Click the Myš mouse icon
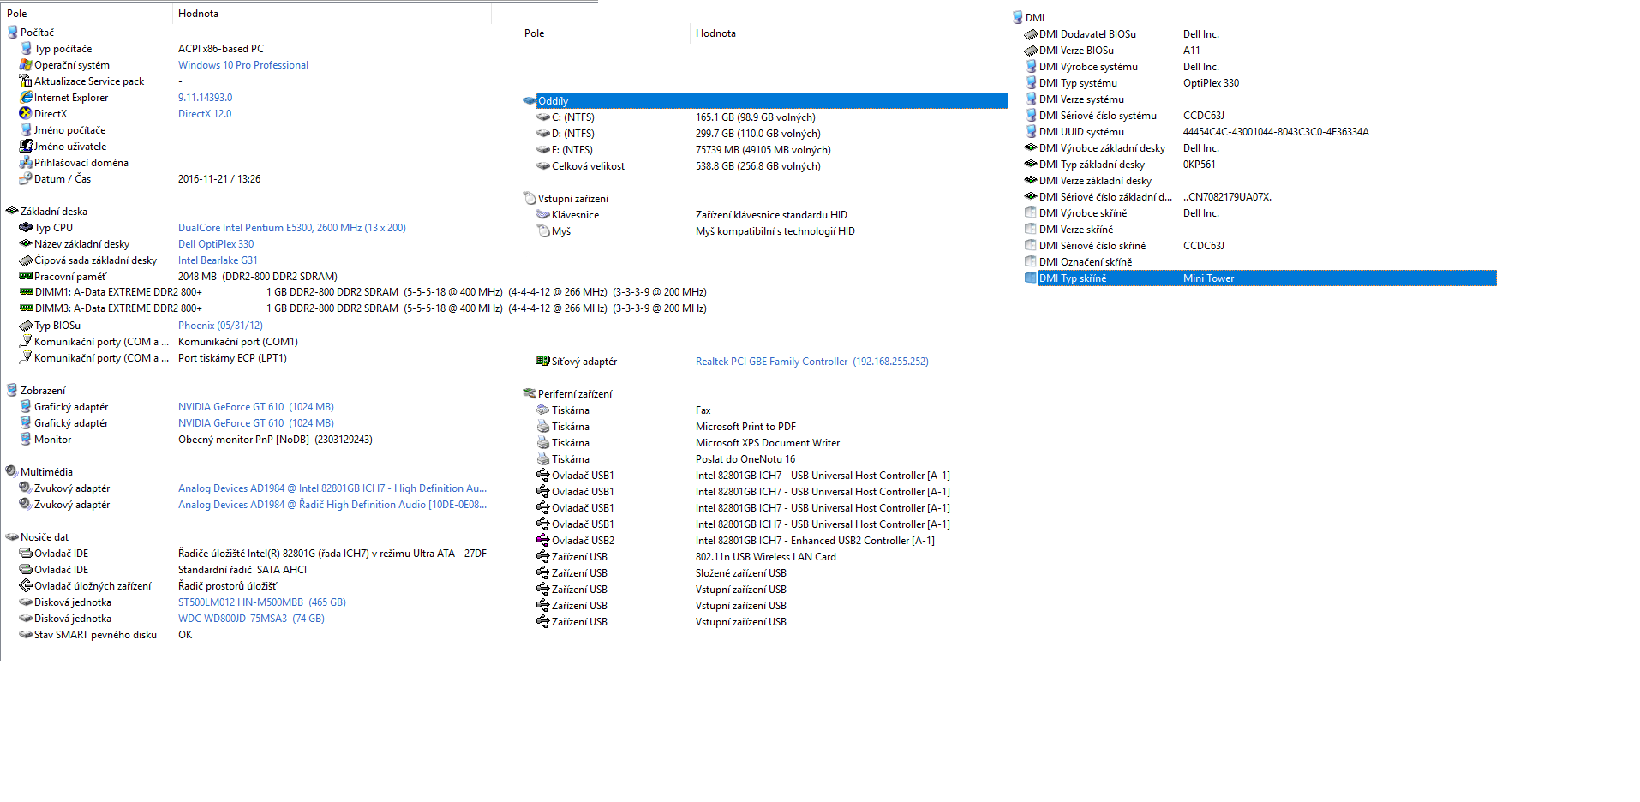The height and width of the screenshot is (802, 1640). [543, 231]
